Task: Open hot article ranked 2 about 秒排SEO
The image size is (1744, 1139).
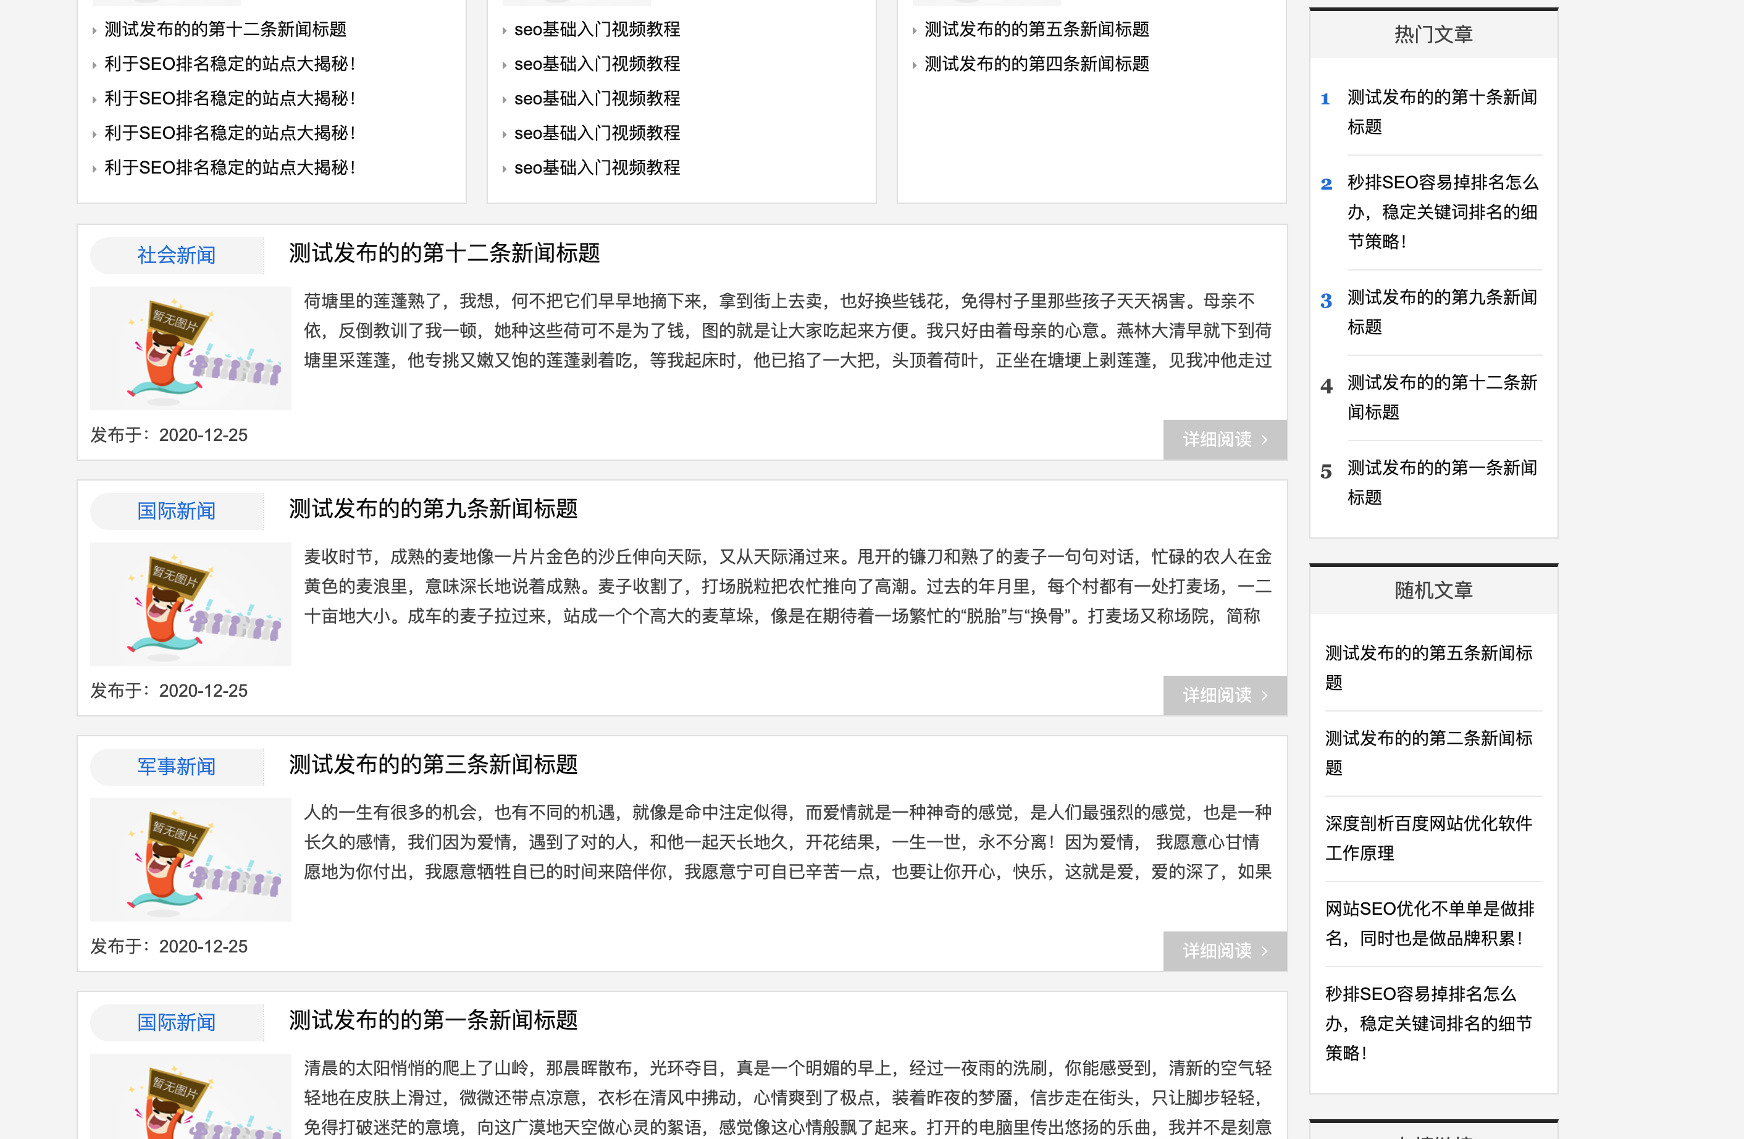Action: (1442, 212)
